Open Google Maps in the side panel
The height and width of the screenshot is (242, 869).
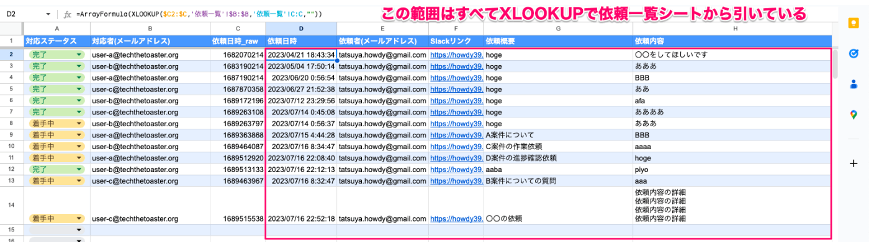click(x=853, y=114)
